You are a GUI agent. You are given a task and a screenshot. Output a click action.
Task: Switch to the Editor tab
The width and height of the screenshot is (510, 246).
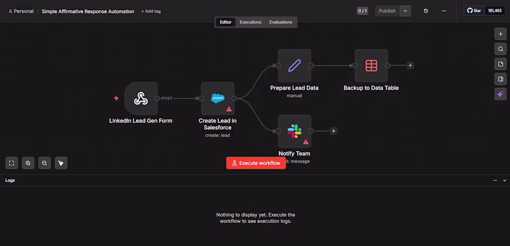pos(226,22)
